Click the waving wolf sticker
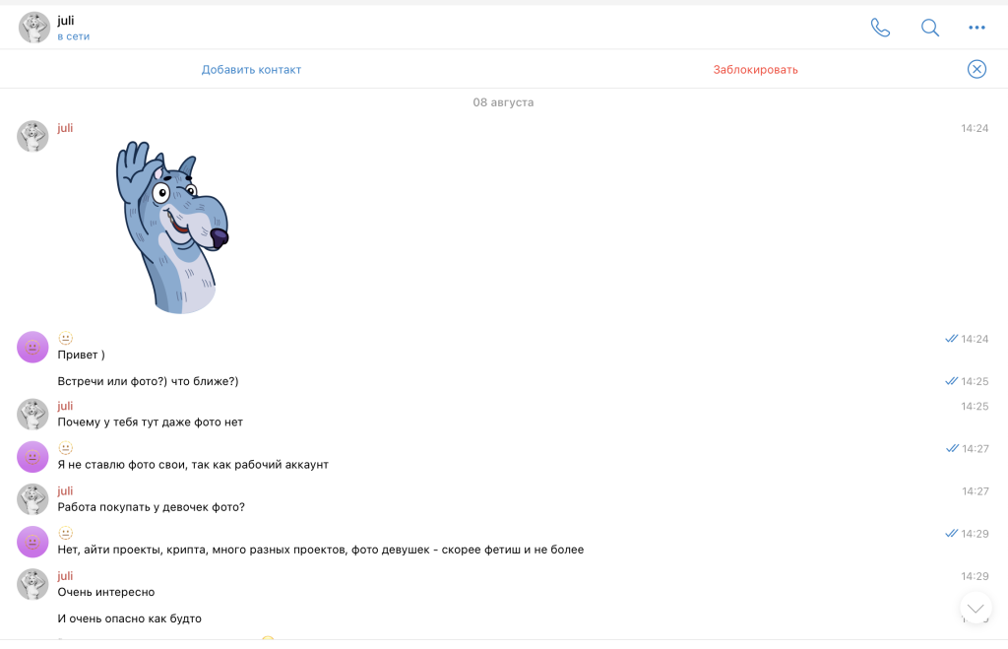The width and height of the screenshot is (1008, 649). tap(172, 227)
